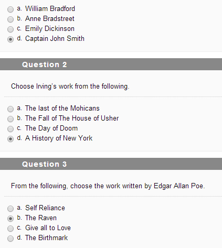Pick the Emily Dickinson radio button
Viewport: 222px width, 248px height.
(10, 29)
